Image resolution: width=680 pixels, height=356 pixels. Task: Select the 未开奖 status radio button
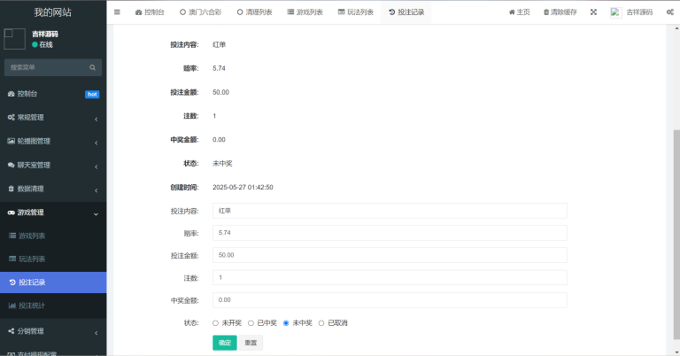point(215,323)
